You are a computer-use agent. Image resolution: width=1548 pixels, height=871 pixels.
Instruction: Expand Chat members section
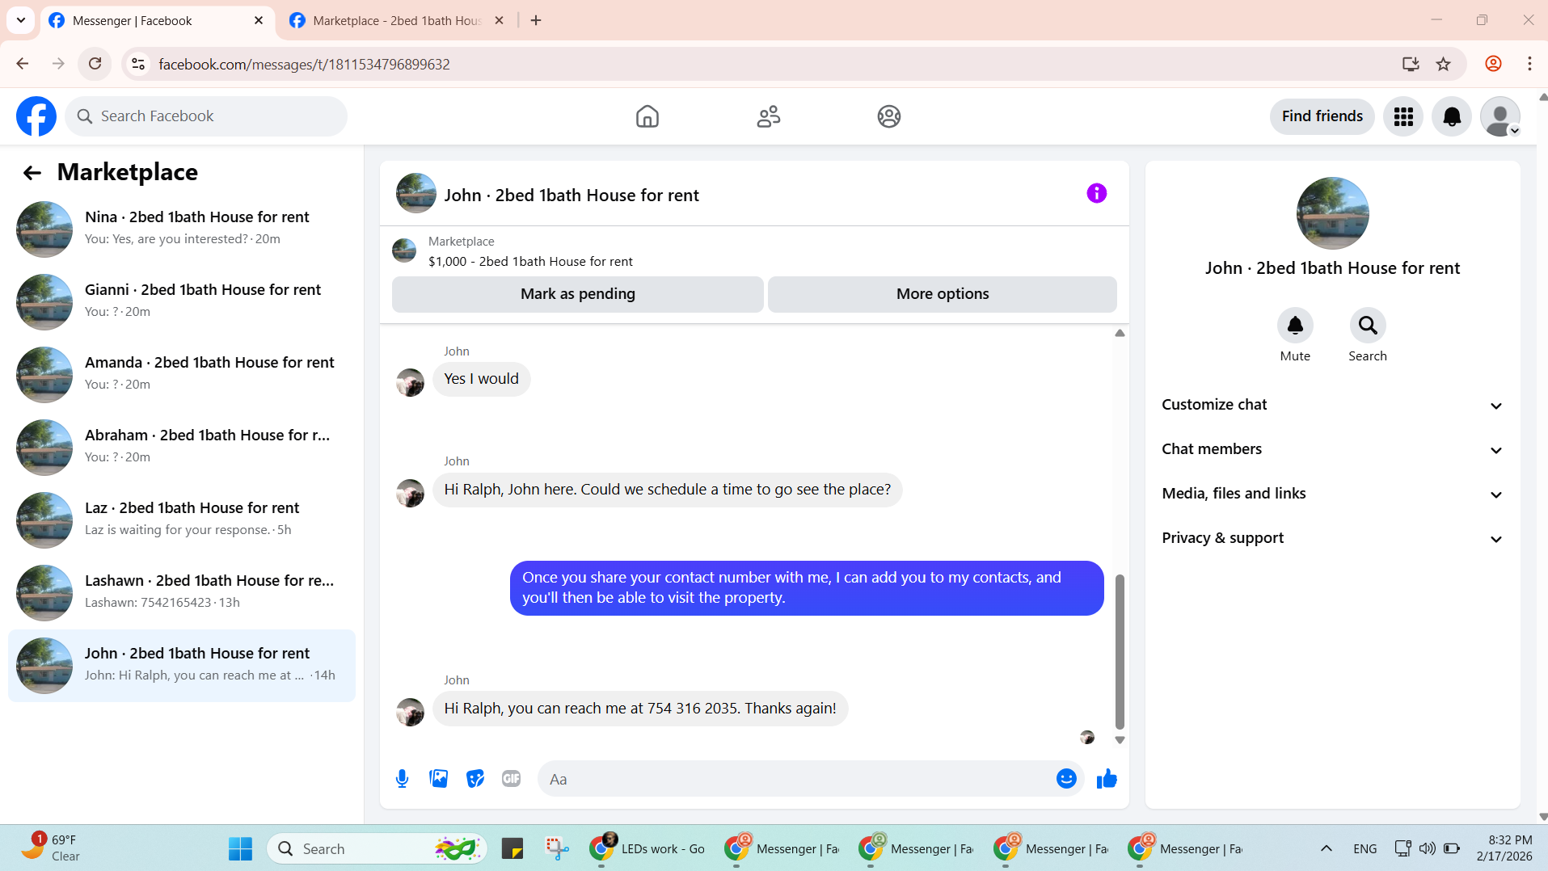coord(1332,449)
